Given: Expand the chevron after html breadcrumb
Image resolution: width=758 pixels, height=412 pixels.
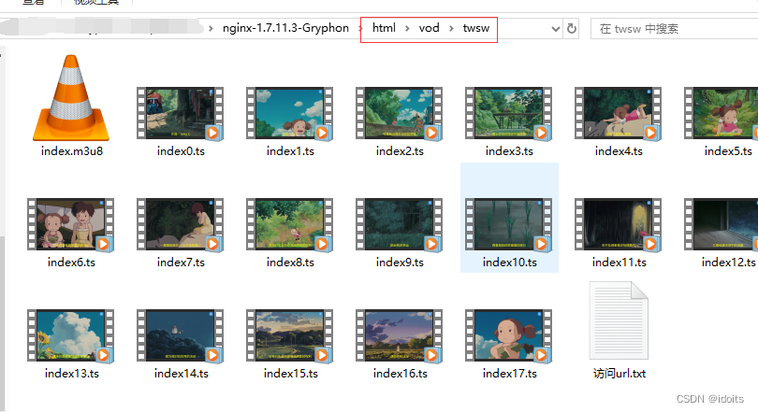Looking at the screenshot, I should (x=407, y=28).
